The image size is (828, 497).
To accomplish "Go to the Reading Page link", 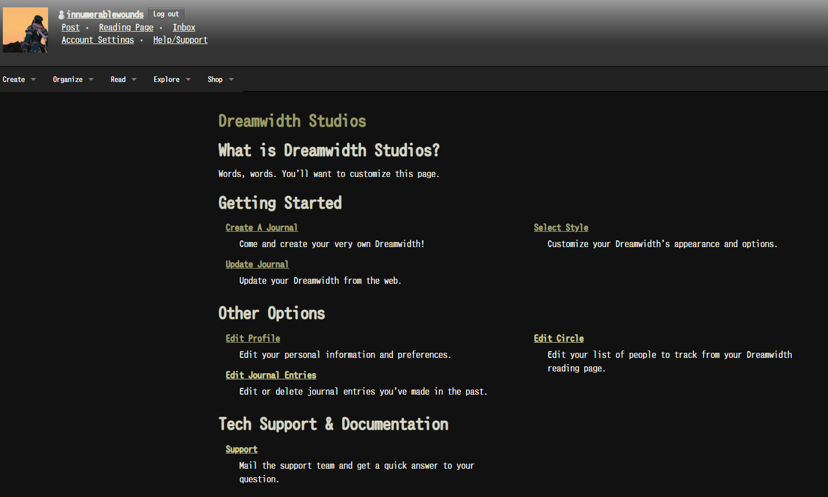I will click(126, 28).
